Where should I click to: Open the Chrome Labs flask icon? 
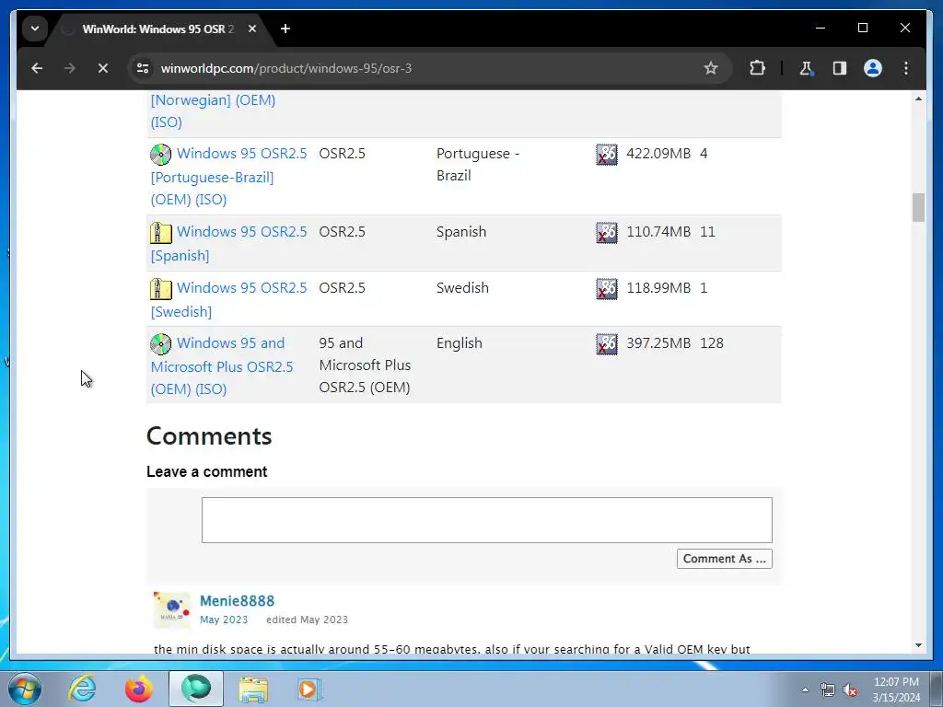tap(807, 68)
